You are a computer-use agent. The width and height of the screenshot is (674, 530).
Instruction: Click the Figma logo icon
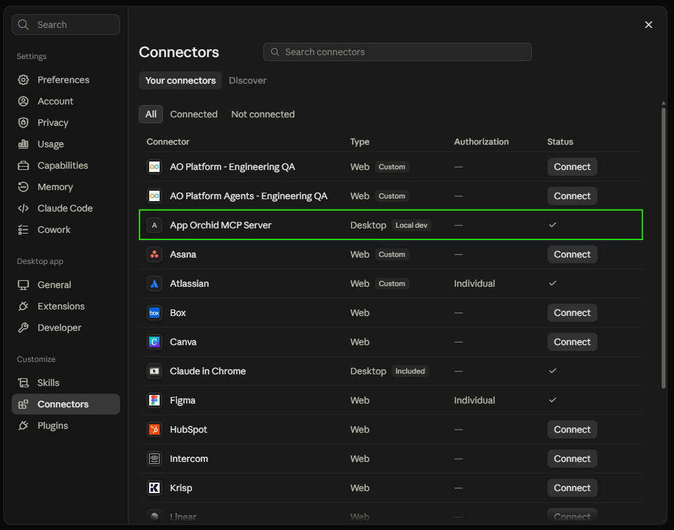[154, 401]
